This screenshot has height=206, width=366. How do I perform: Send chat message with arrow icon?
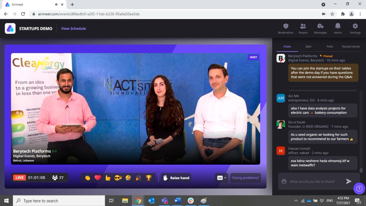tap(349, 182)
